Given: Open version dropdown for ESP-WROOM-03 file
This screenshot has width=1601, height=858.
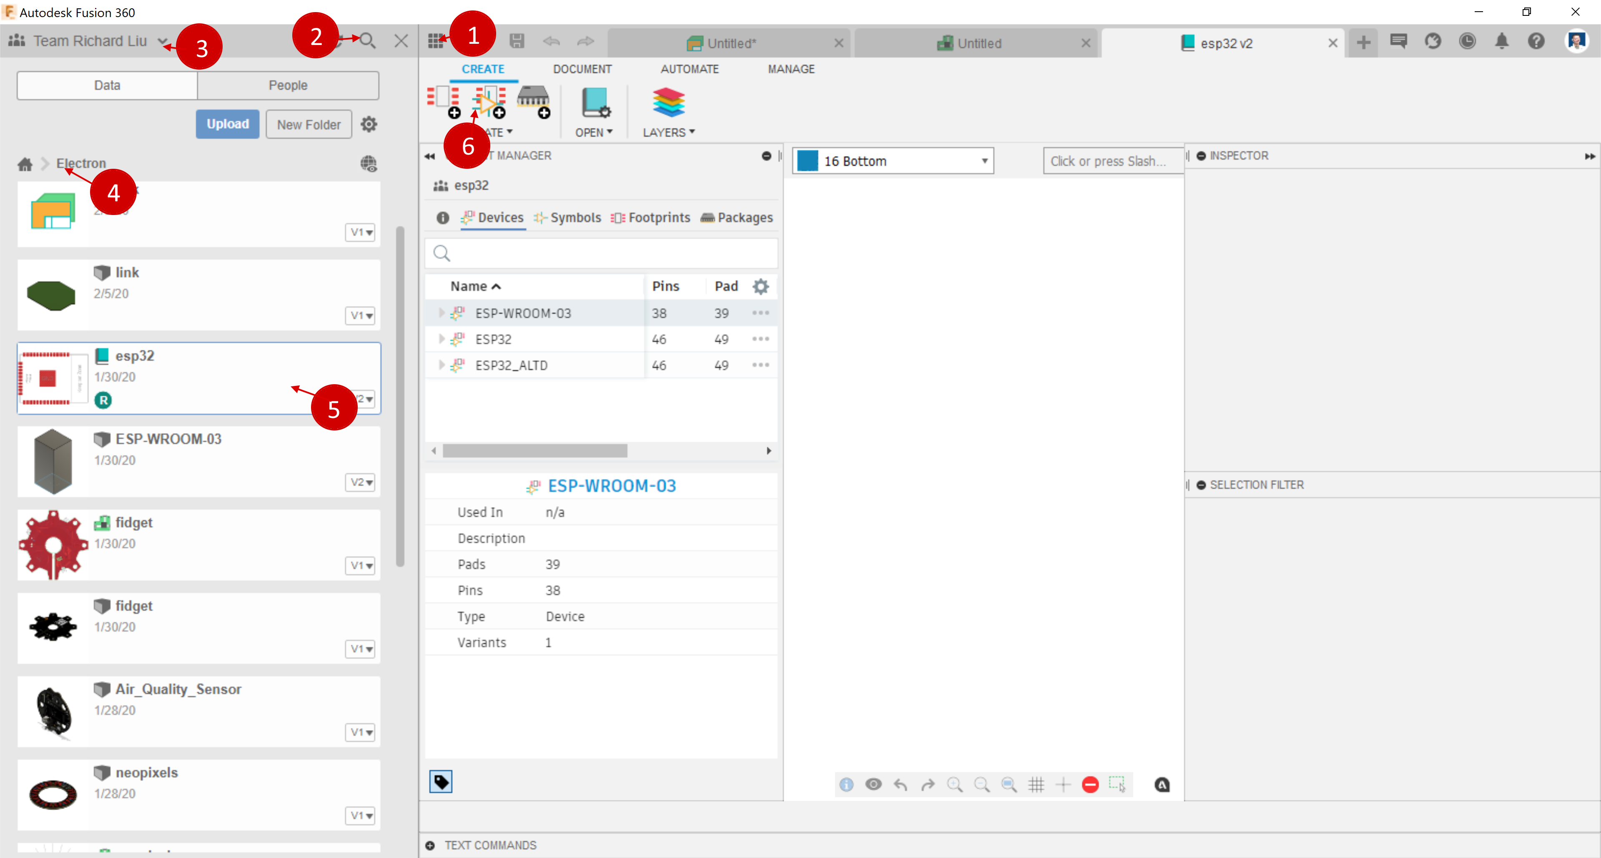Looking at the screenshot, I should [360, 482].
